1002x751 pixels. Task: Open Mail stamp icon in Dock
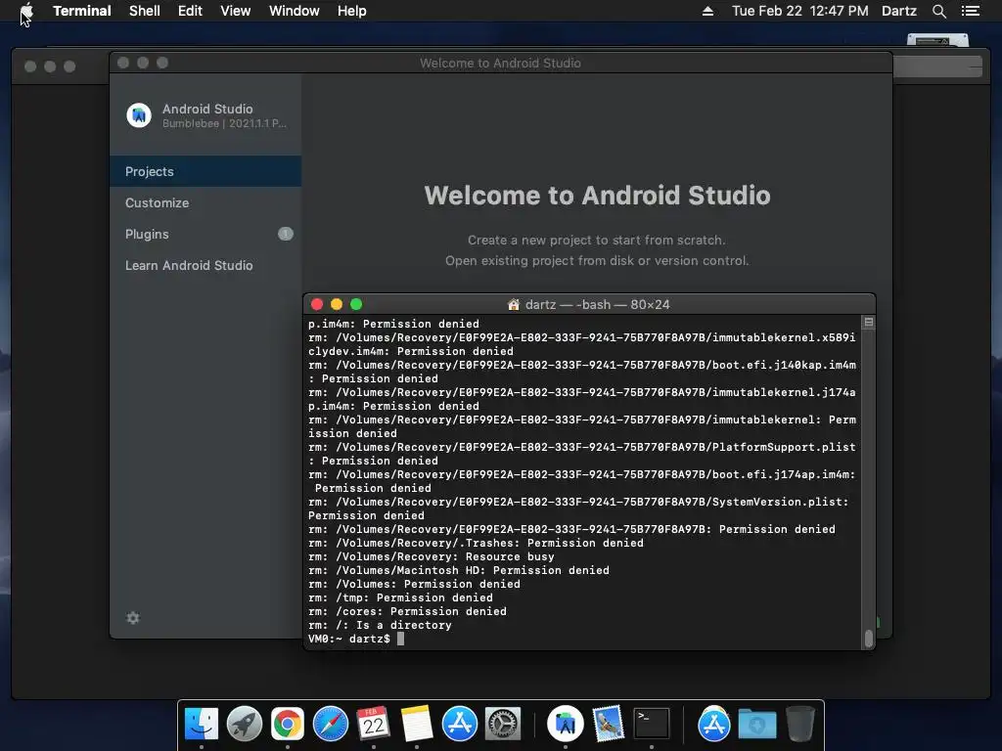(608, 724)
